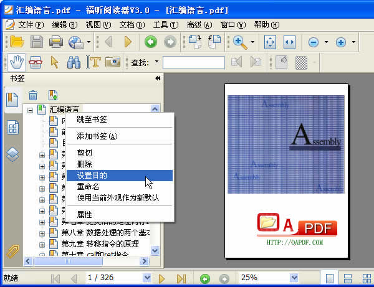Expand the 第八章 bookmark node
374x287 pixels.
[42, 233]
